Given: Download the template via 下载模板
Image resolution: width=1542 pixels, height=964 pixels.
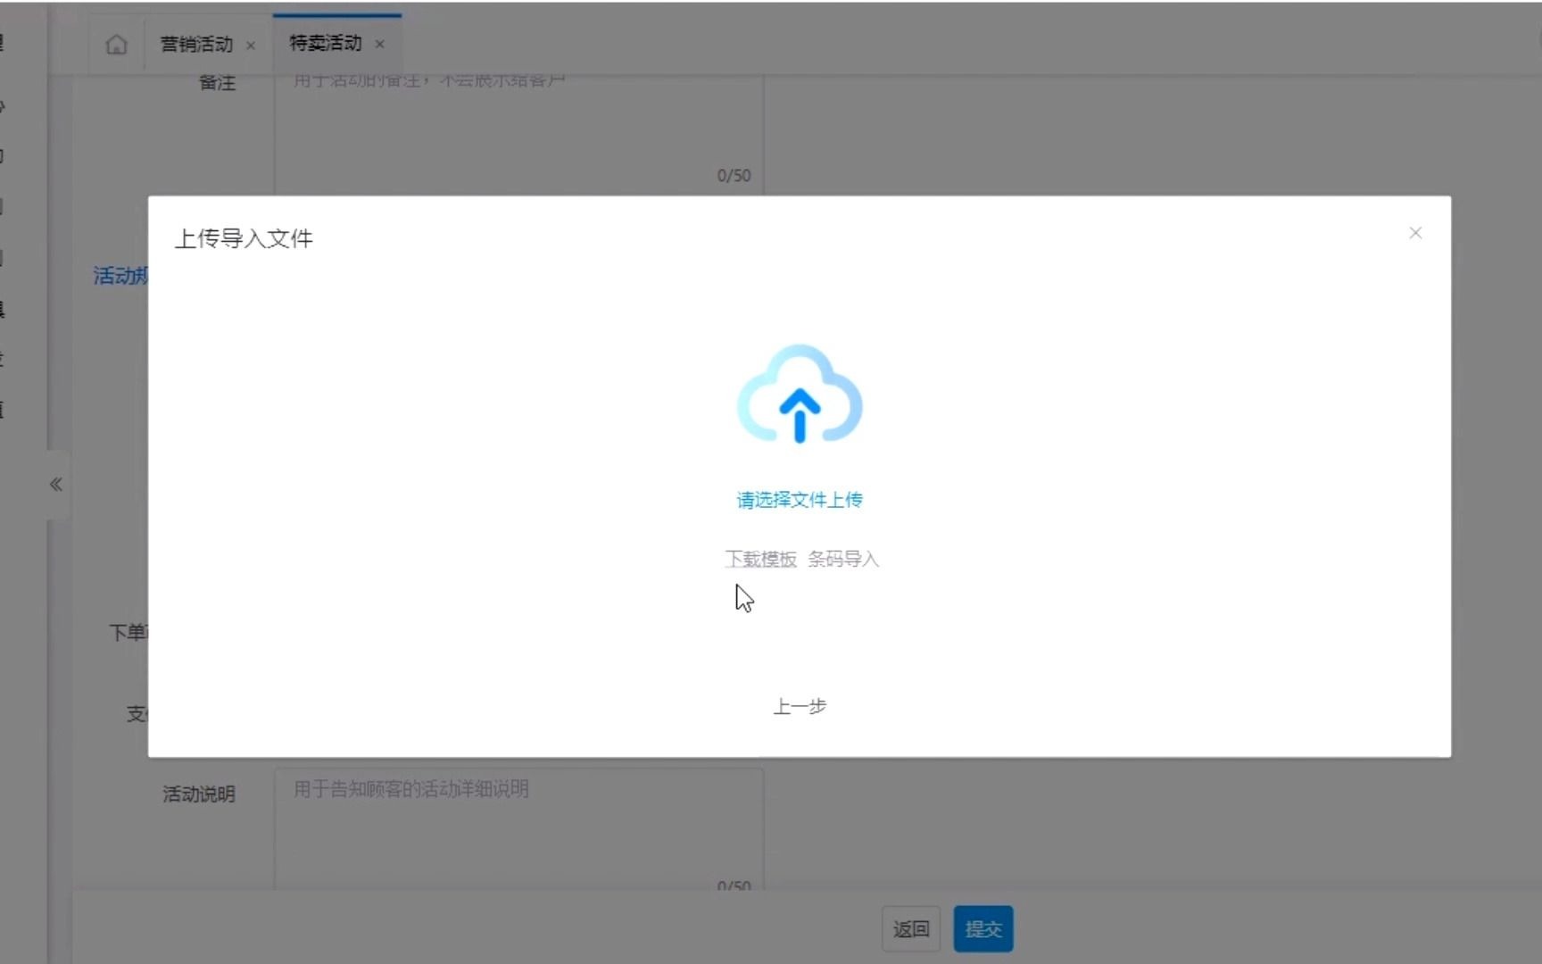Looking at the screenshot, I should point(760,560).
